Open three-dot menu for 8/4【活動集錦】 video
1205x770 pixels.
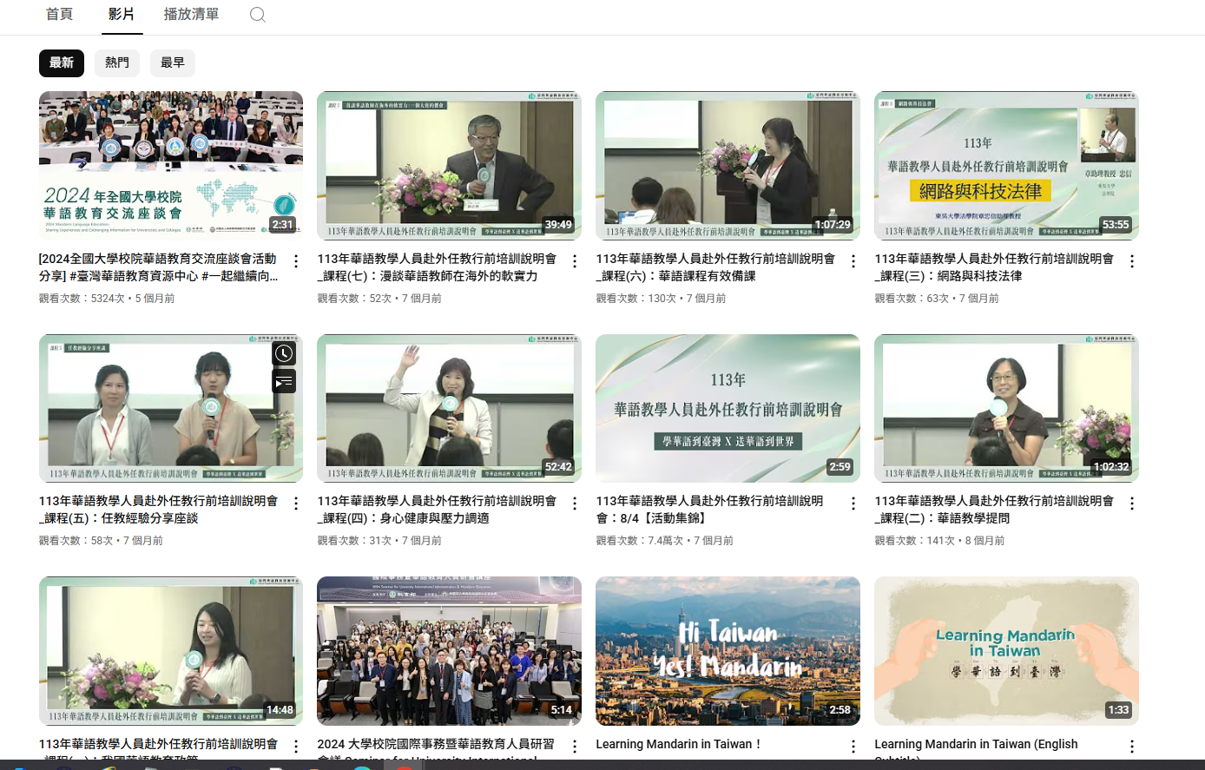click(853, 503)
